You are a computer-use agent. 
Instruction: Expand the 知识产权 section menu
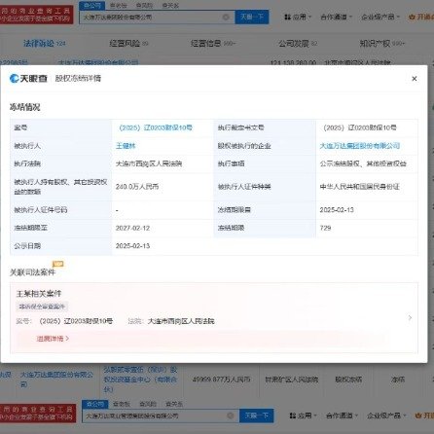click(382, 43)
